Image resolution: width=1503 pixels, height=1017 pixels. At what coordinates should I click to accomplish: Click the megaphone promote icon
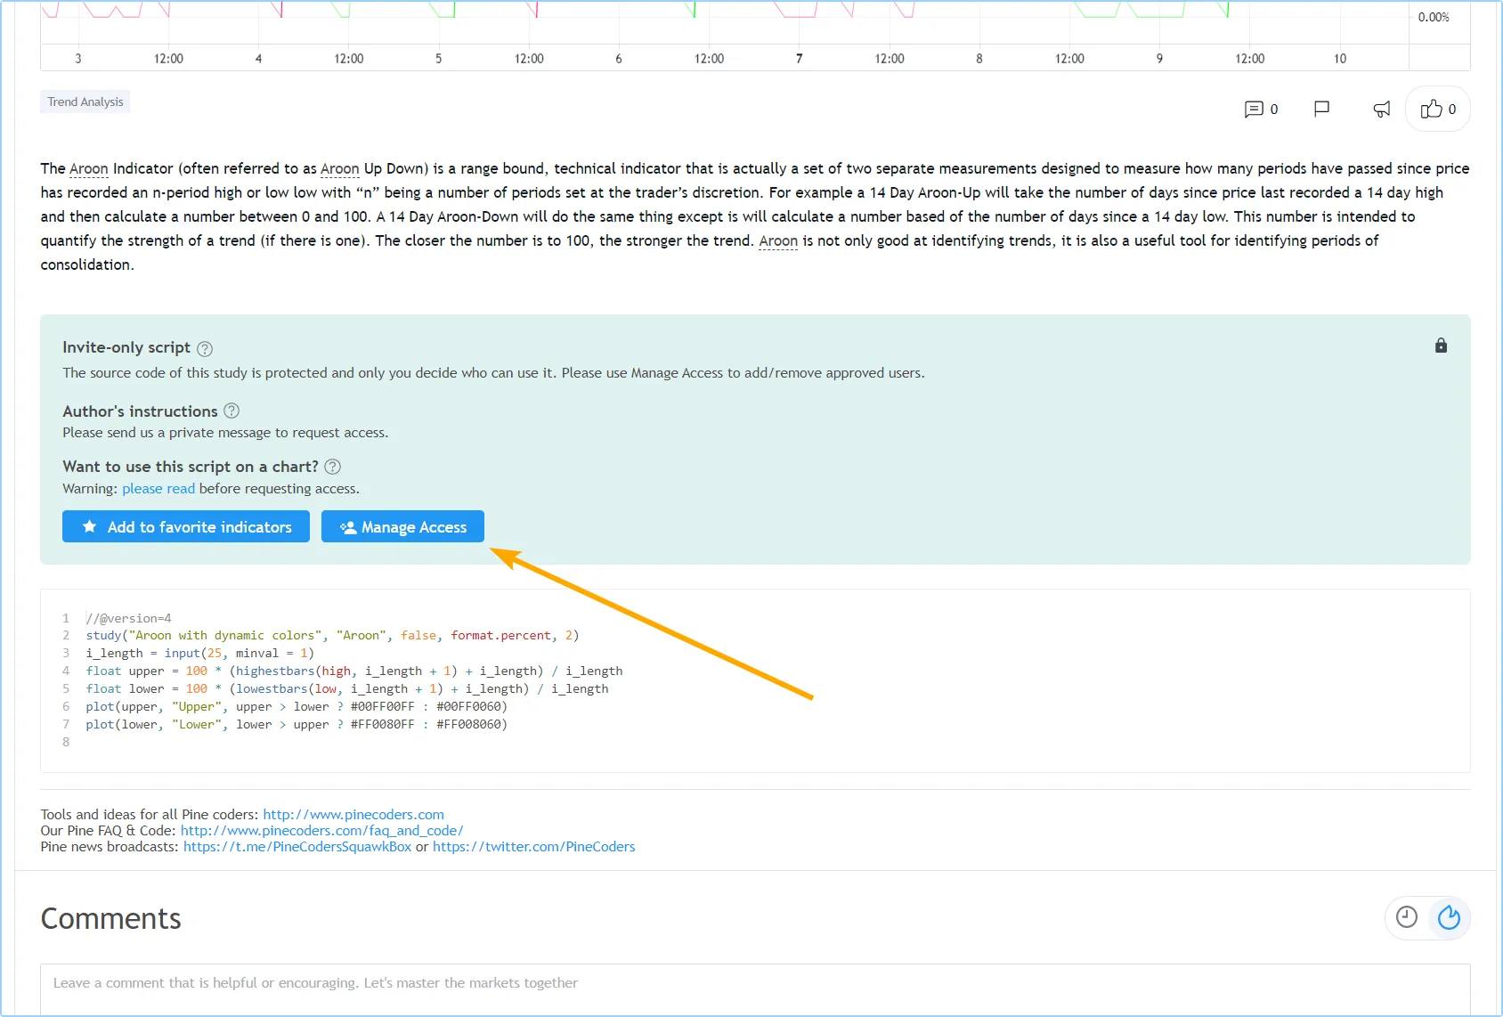point(1381,110)
